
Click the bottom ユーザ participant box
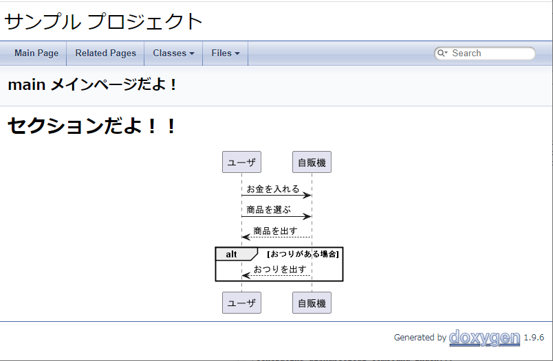coord(241,303)
